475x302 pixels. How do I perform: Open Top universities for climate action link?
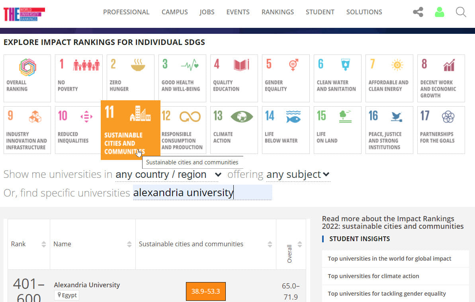[x=373, y=276]
